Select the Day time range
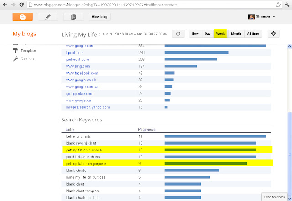 point(207,34)
